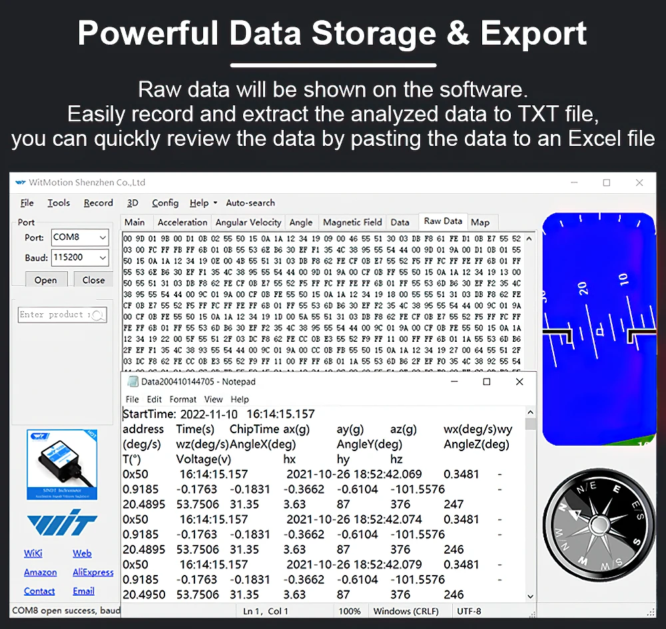Screen dimensions: 666x629
Task: Open the Notepad Format menu
Action: [182, 399]
